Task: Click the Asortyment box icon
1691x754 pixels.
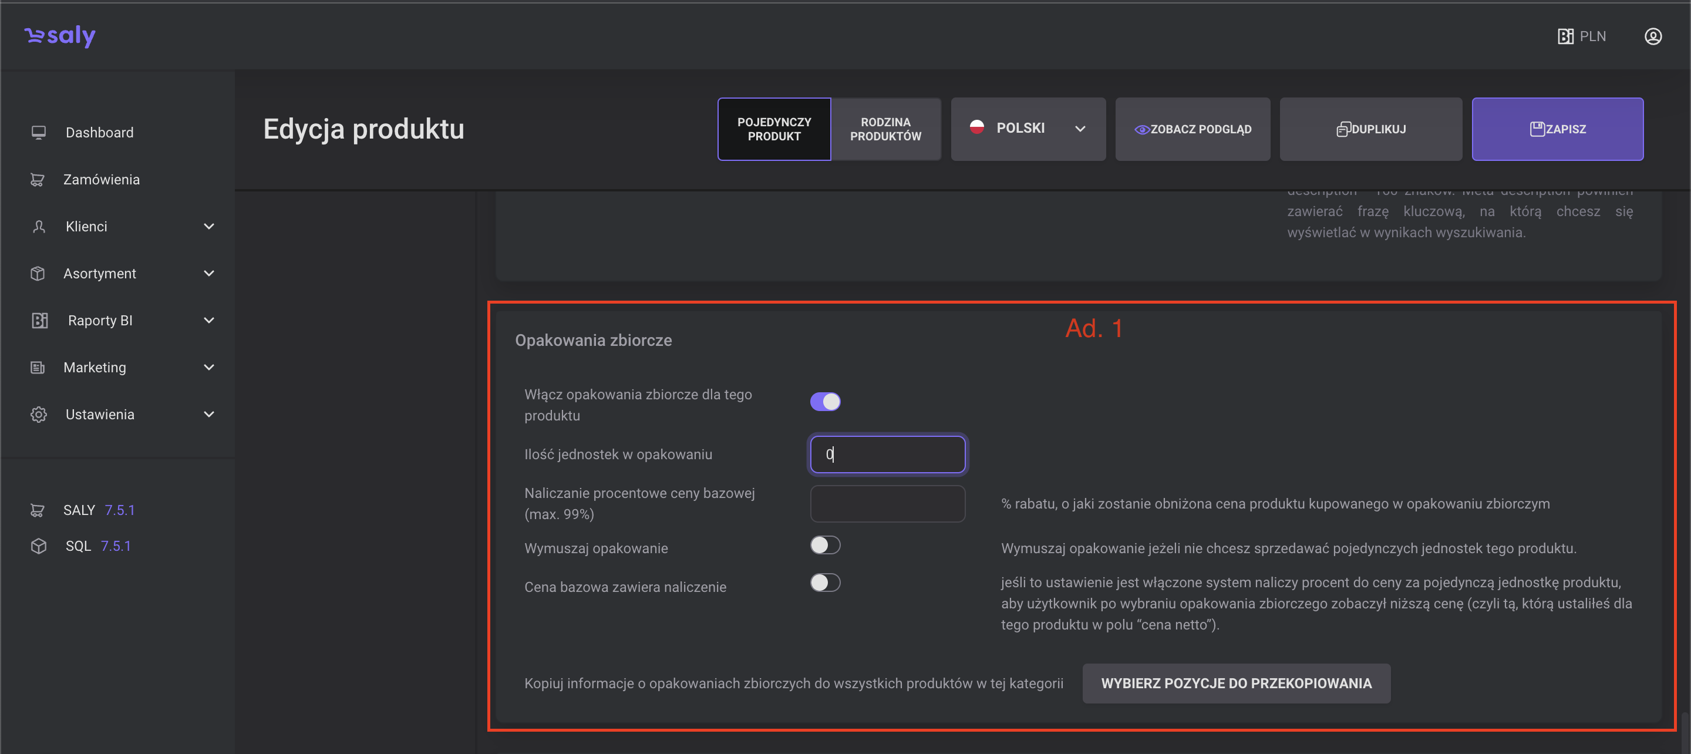Action: 38,273
